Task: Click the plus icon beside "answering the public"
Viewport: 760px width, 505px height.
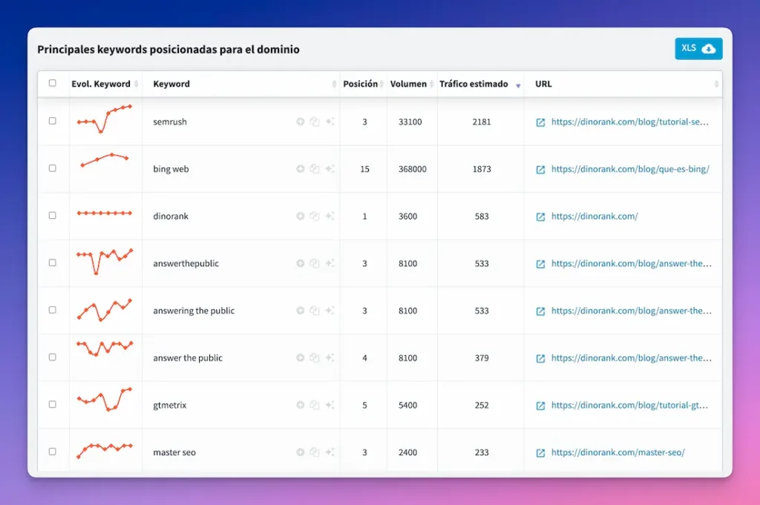Action: point(301,311)
